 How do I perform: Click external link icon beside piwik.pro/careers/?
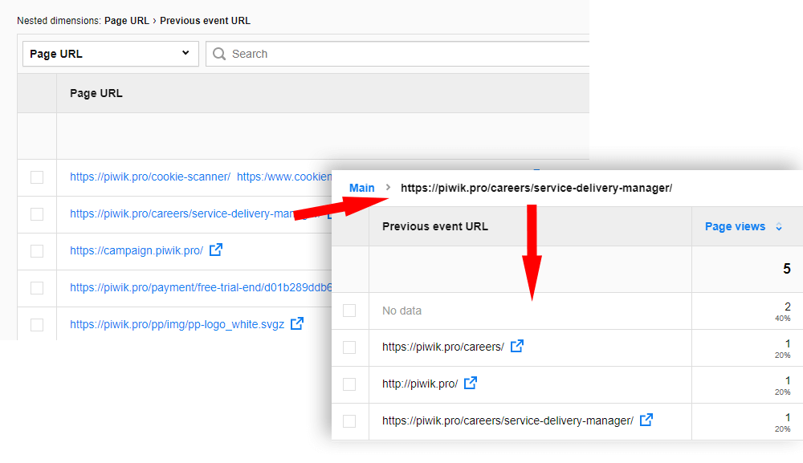[517, 347]
